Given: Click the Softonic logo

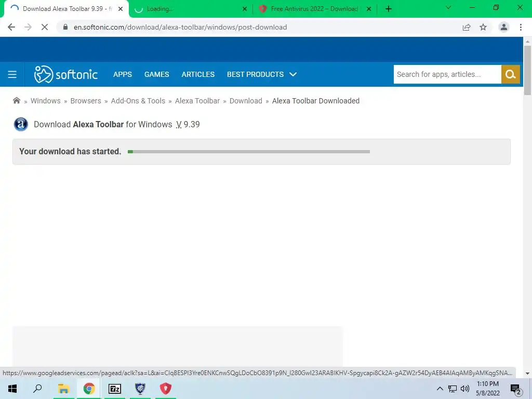Looking at the screenshot, I should coord(66,74).
